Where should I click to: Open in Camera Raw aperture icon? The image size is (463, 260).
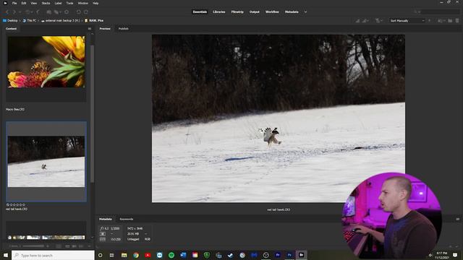pos(67,12)
